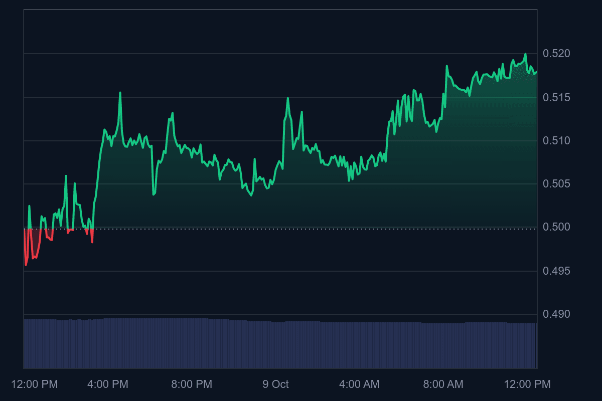
Task: Click the starting 12:00 PM axis label
Action: click(35, 384)
